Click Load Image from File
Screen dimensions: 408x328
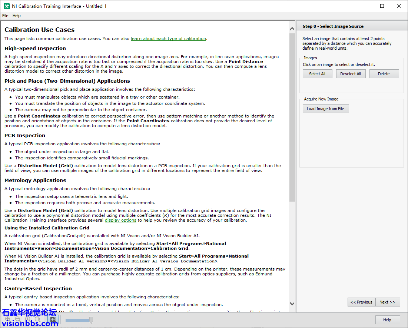pyautogui.click(x=326, y=109)
